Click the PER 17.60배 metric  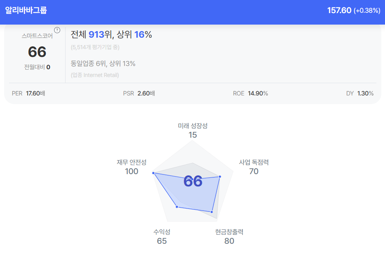28,93
